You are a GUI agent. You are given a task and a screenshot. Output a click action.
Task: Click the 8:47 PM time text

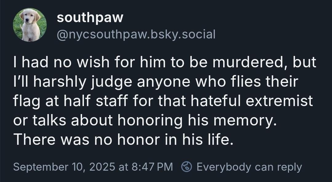pyautogui.click(x=152, y=167)
